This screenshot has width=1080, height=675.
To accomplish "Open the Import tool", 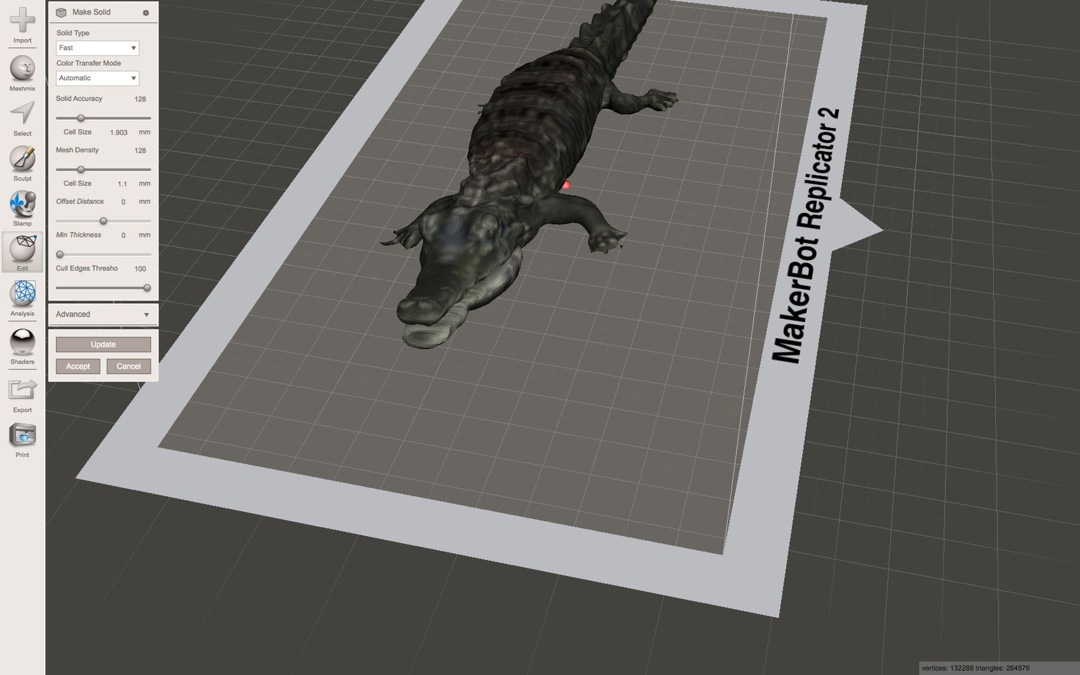I will click(22, 24).
